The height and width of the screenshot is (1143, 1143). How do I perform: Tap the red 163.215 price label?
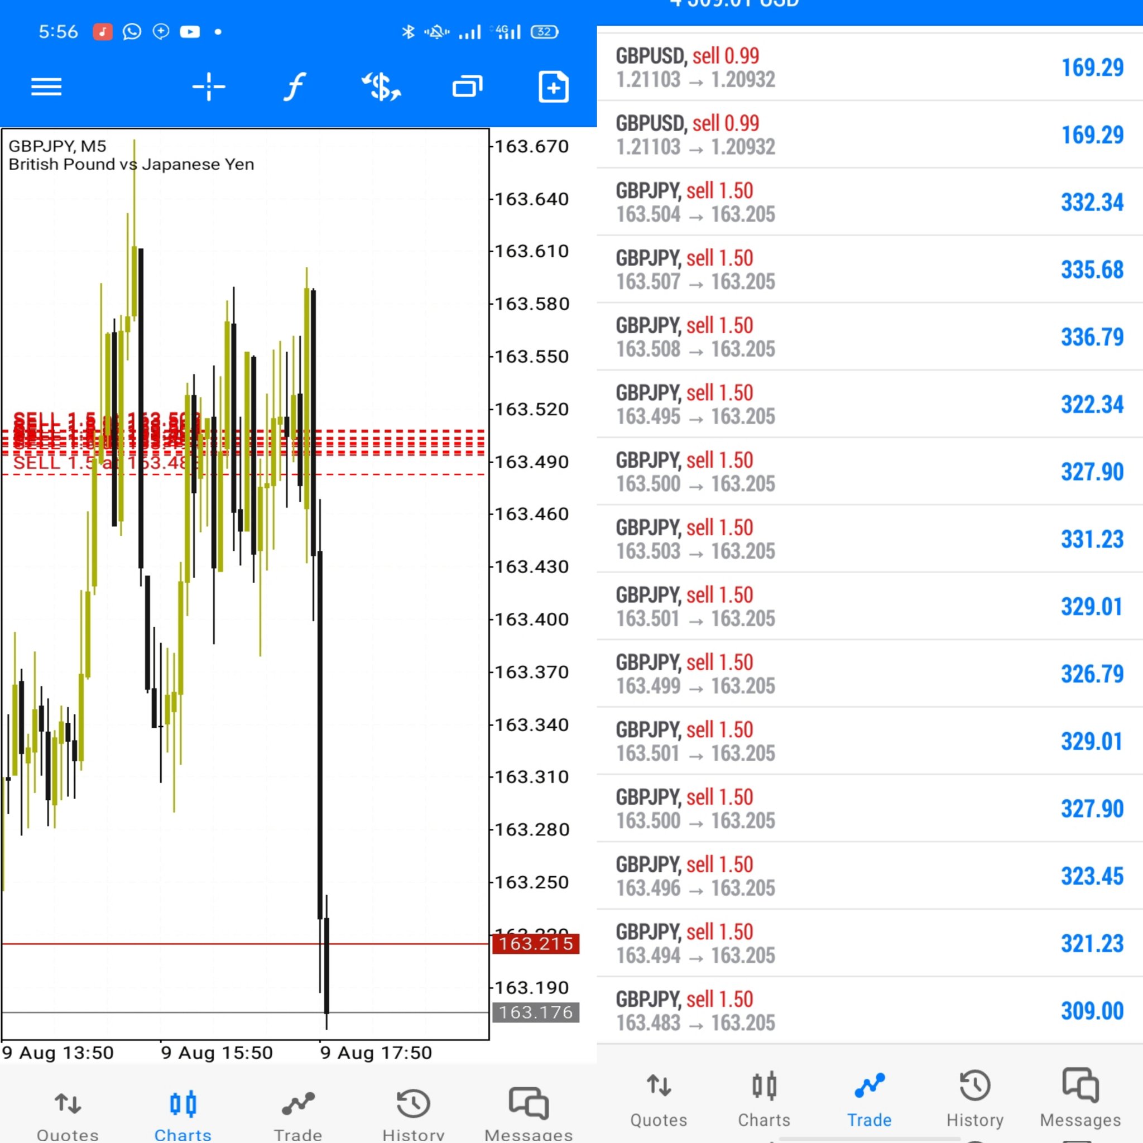click(535, 944)
